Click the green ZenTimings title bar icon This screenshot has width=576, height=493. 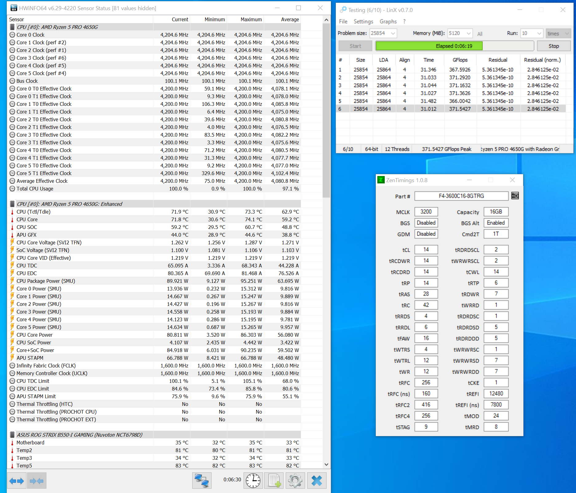pyautogui.click(x=381, y=180)
